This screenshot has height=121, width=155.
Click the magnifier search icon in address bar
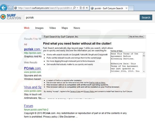(74, 8)
